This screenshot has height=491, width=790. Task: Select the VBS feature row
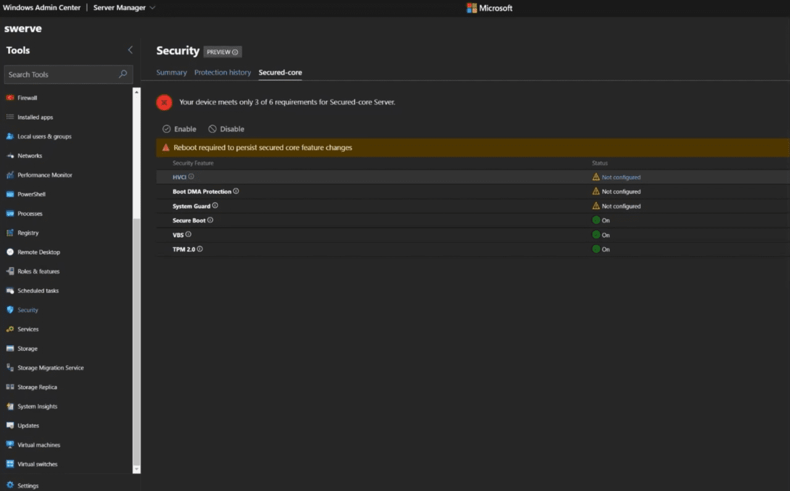click(x=473, y=235)
